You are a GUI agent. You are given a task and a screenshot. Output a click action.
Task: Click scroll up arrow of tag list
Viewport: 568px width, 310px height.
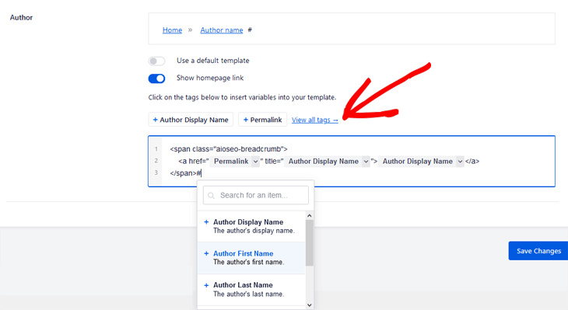click(x=310, y=215)
